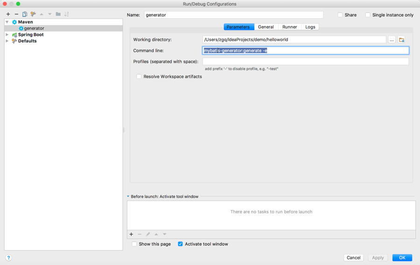Image resolution: width=420 pixels, height=265 pixels.
Task: Open the edit defaults wrench icon
Action: tap(33, 14)
